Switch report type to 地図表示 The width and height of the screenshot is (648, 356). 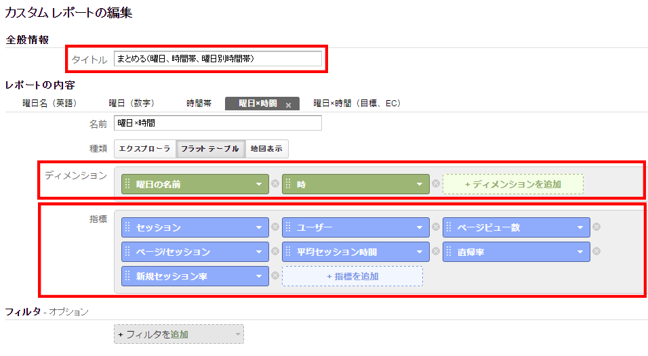click(x=267, y=149)
